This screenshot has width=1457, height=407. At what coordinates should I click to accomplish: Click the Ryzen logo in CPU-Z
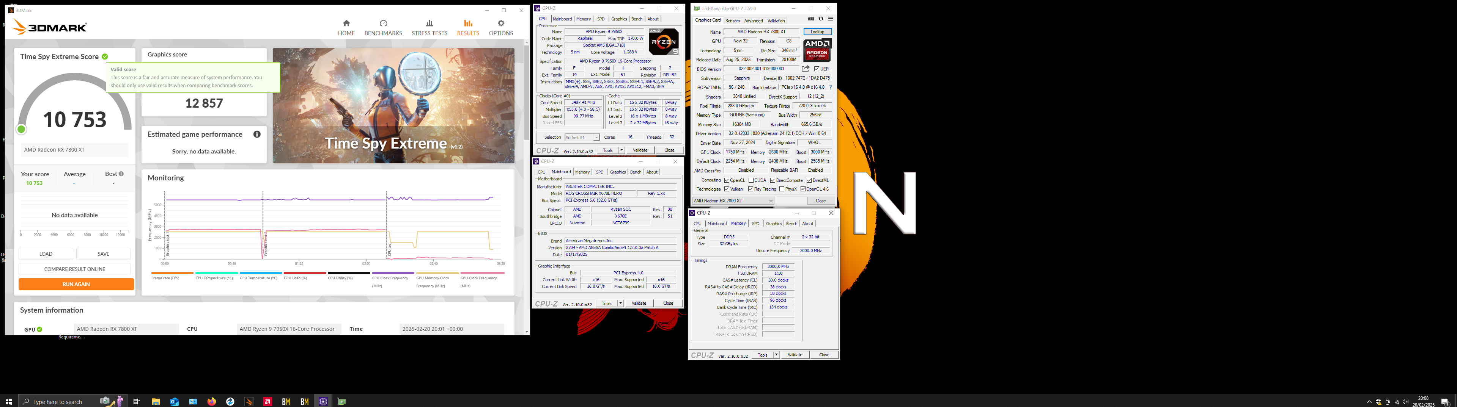coord(664,41)
